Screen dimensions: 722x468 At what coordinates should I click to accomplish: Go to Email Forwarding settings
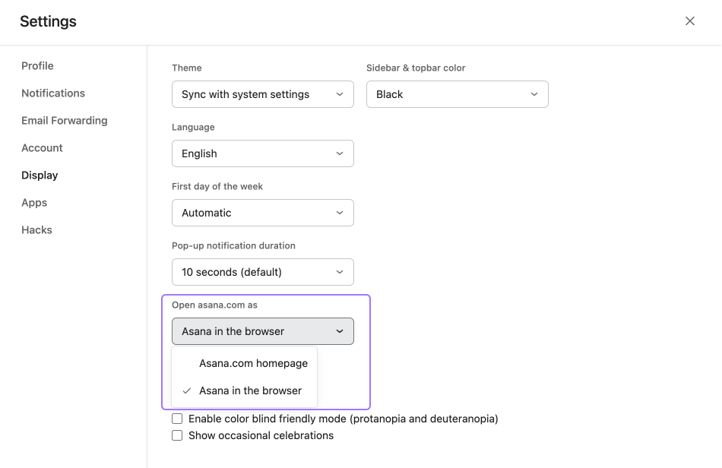64,121
